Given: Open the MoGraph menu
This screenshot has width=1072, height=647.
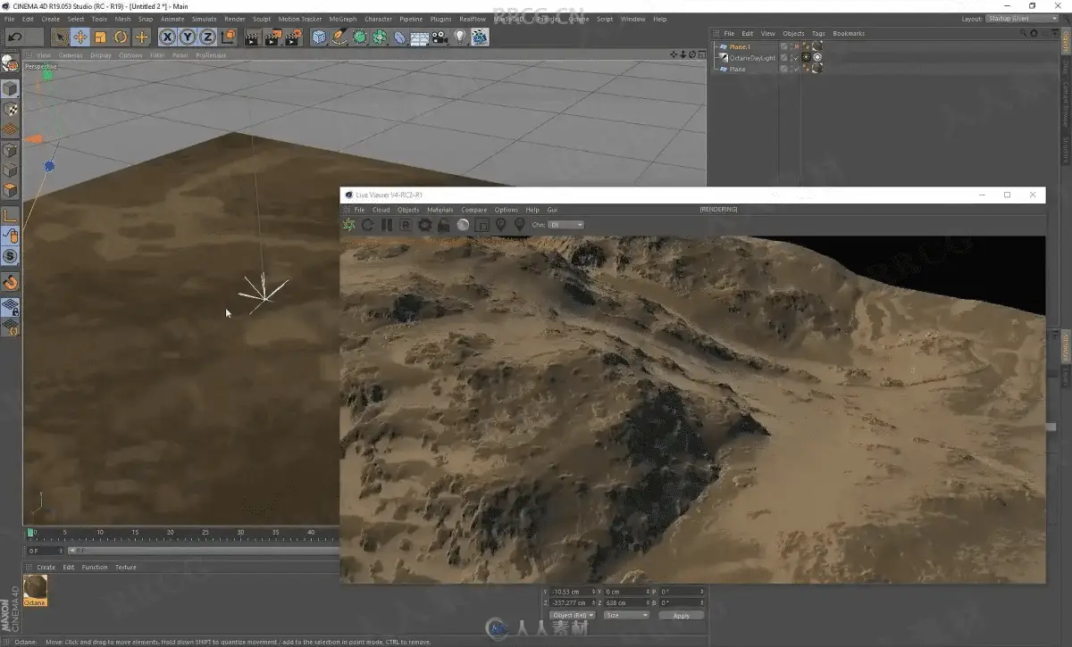Looking at the screenshot, I should (x=343, y=19).
